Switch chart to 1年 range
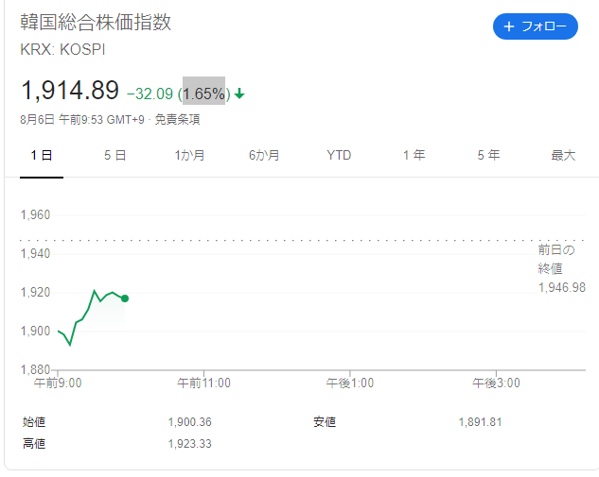 414,156
